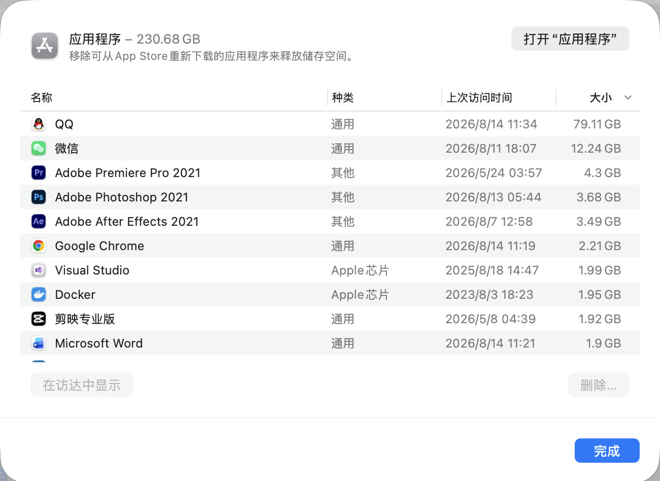Viewport: 660px width, 481px height.
Task: Sort by 大小 column header
Action: click(x=601, y=97)
